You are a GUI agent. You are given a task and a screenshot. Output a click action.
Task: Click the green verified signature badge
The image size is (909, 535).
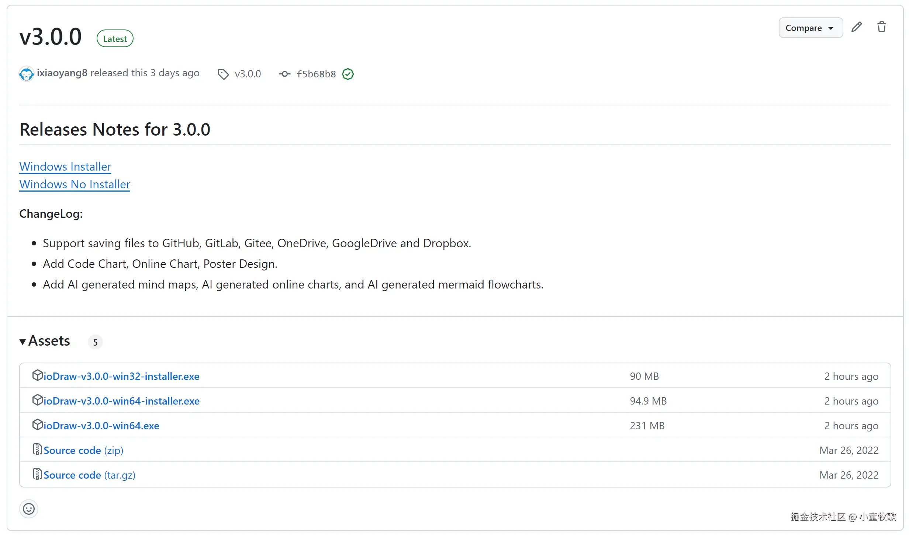pyautogui.click(x=348, y=74)
